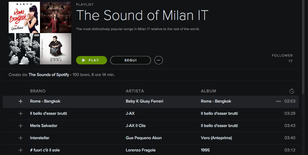Add Interstellar to library with plus icon

point(21,138)
